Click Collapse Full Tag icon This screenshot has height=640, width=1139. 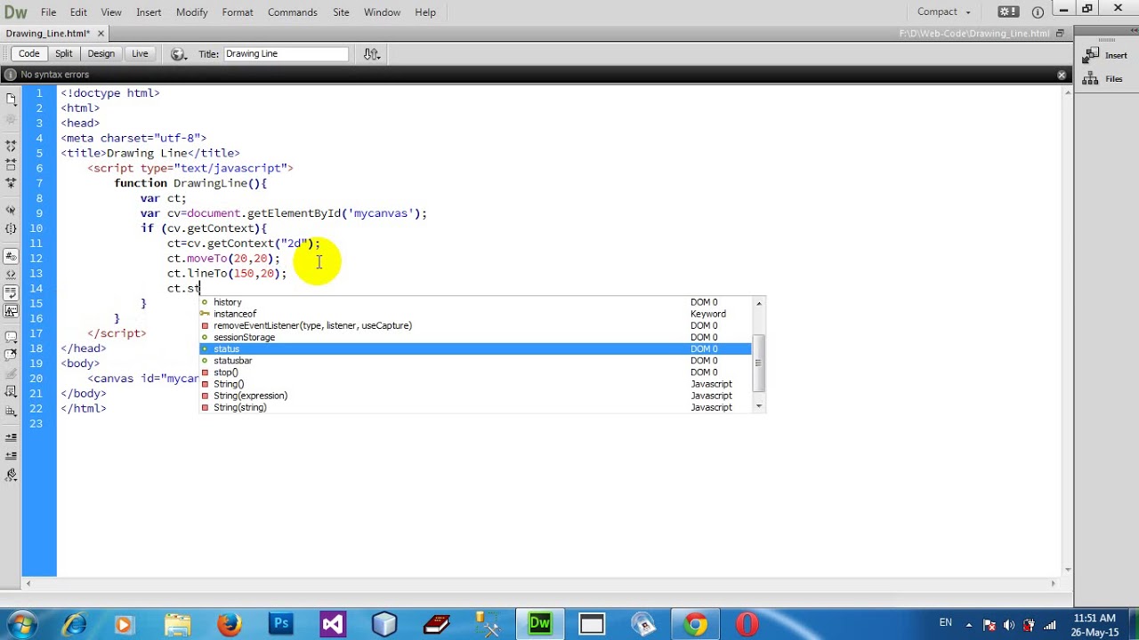11,145
